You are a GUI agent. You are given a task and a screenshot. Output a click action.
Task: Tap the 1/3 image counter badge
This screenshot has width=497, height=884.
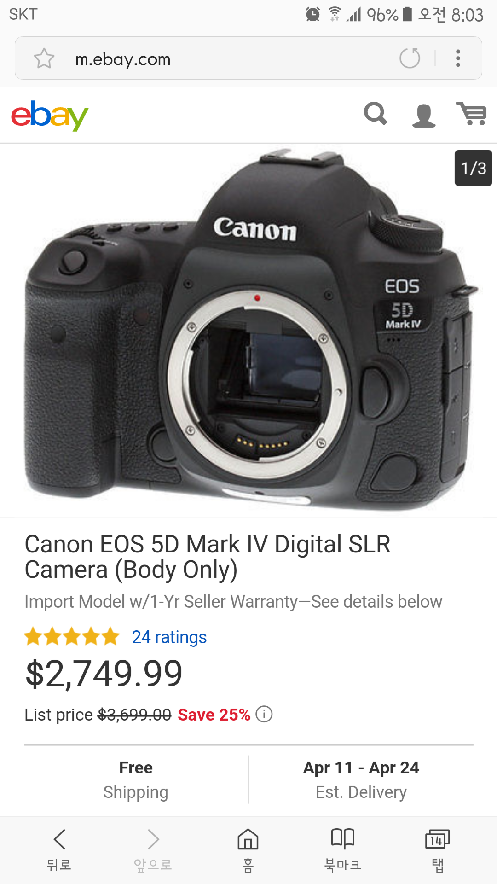coord(474,168)
